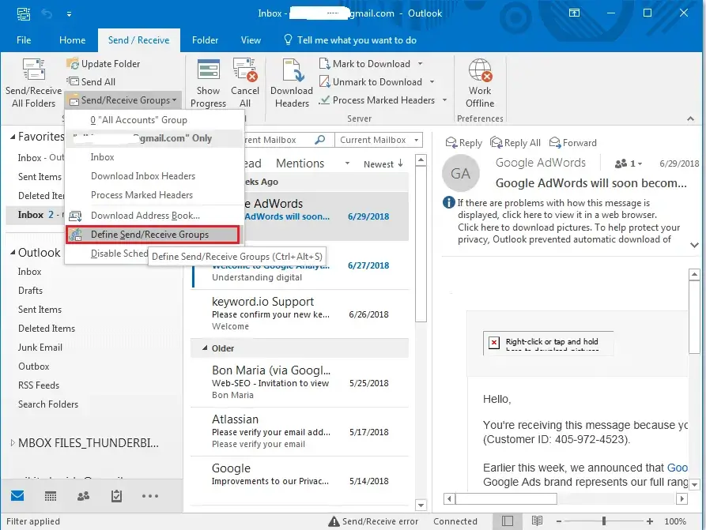Open the Folder tab
Viewport: 706px width, 530px height.
click(x=205, y=40)
